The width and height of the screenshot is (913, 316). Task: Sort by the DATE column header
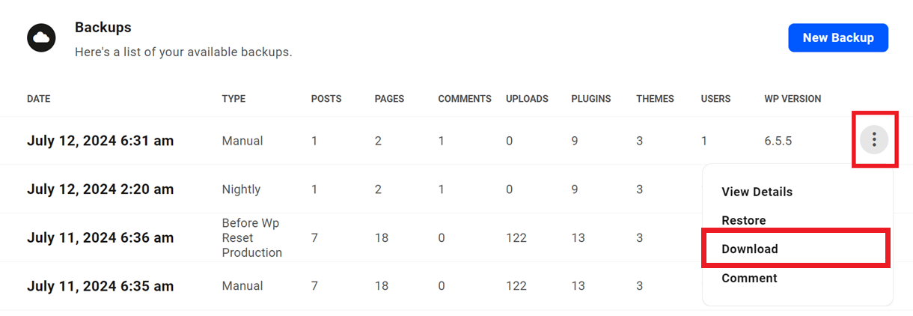point(39,99)
